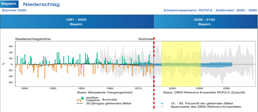Click the blue 15.-85. Perzentil legend swatch
The image size is (258, 112).
[x=163, y=103]
